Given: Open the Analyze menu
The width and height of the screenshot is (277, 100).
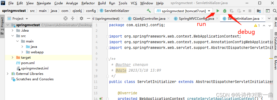Looking at the screenshot, I should click(72, 3).
